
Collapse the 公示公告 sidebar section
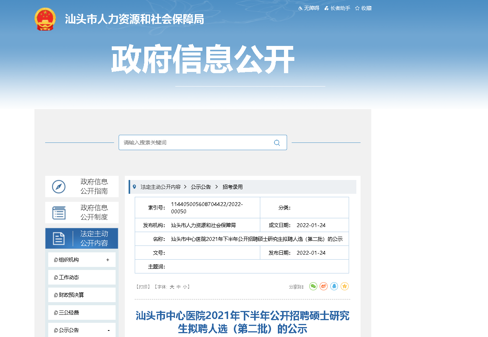(108, 330)
